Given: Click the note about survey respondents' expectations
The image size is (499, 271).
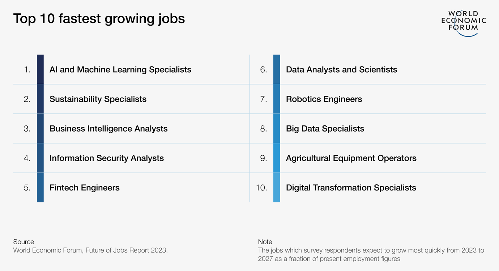Looking at the screenshot, I should pyautogui.click(x=371, y=254).
